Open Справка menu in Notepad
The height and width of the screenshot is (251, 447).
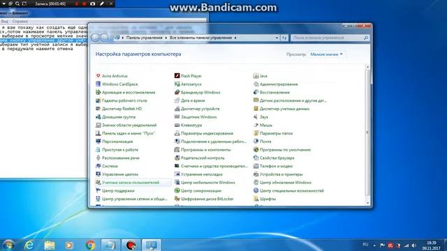tap(20, 22)
